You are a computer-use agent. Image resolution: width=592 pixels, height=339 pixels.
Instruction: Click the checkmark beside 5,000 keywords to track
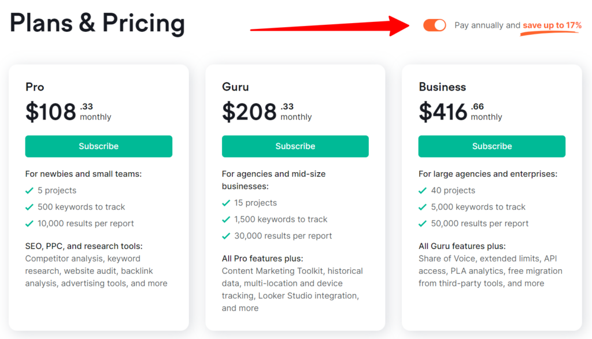pos(423,207)
